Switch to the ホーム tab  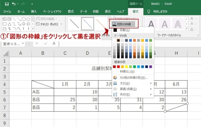click(21, 11)
